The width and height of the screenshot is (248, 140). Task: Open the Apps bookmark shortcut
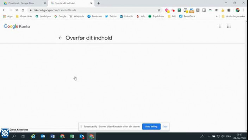(8, 16)
